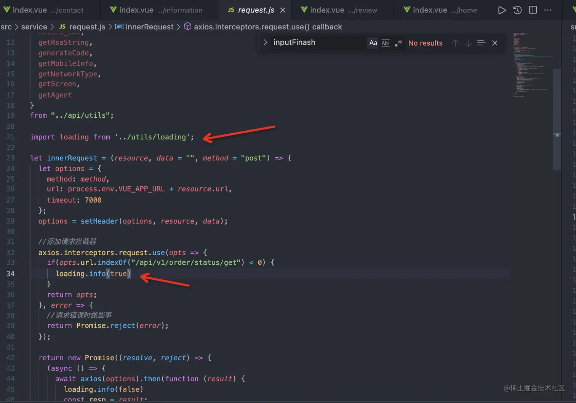Split the editor to the right
This screenshot has height=403, width=576.
[533, 10]
